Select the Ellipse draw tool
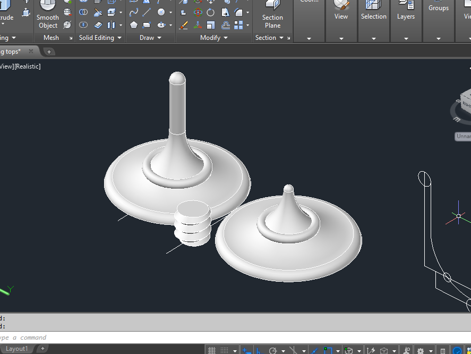 (x=161, y=25)
